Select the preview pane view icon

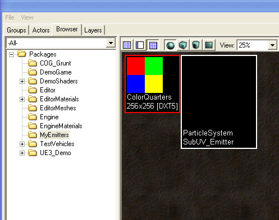point(140,45)
